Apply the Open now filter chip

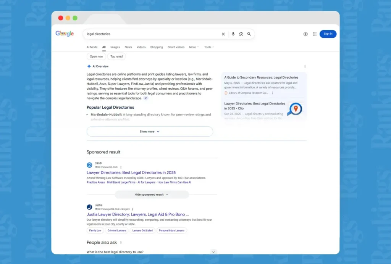click(96, 56)
